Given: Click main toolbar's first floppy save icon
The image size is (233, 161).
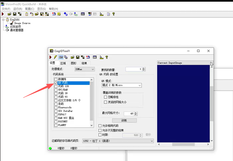Looking at the screenshot, I should tap(15, 14).
